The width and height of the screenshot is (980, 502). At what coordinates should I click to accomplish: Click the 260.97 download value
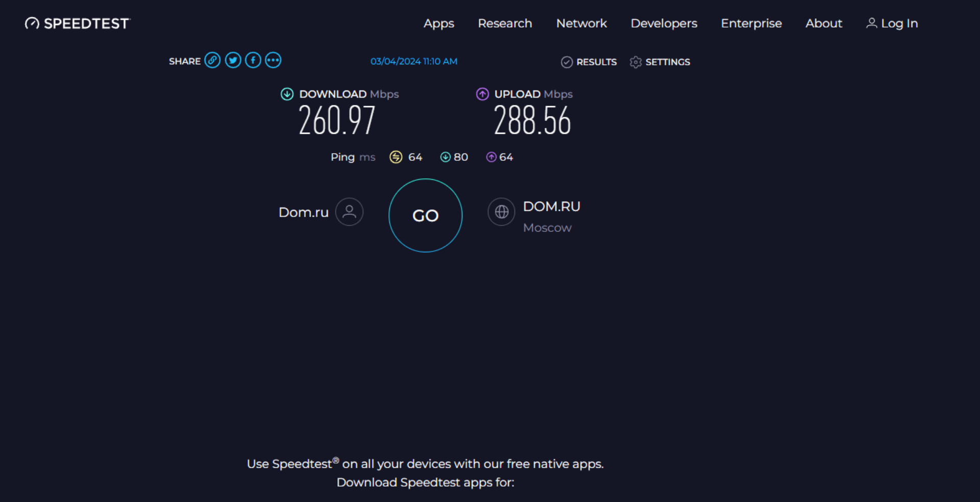(x=337, y=121)
